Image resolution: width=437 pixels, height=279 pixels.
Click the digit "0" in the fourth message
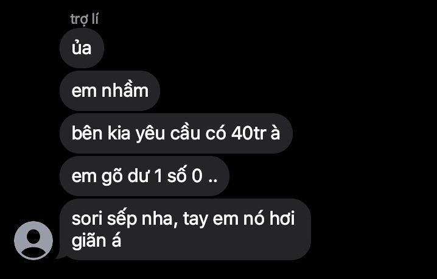click(x=197, y=176)
